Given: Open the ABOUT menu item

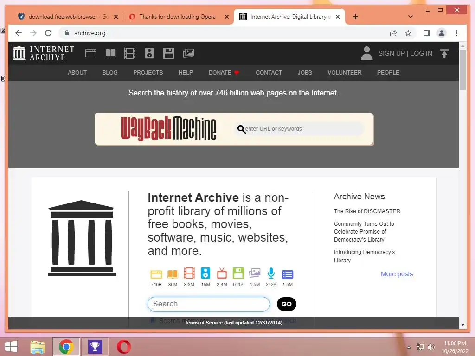Looking at the screenshot, I should pos(77,73).
